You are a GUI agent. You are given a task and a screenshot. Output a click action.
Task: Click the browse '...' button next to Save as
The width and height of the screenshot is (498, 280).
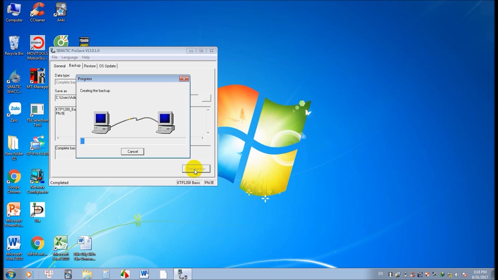[206, 98]
